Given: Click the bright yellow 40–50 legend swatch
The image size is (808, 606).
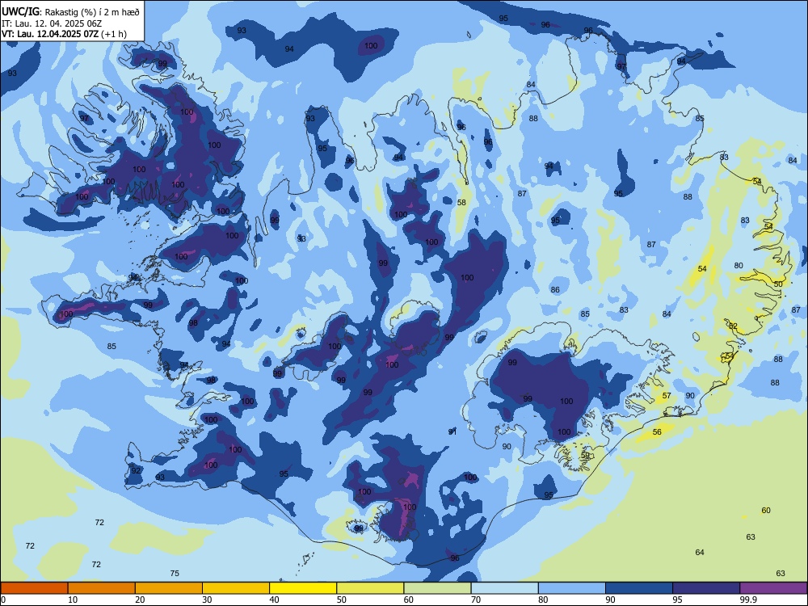Looking at the screenshot, I should [x=303, y=588].
